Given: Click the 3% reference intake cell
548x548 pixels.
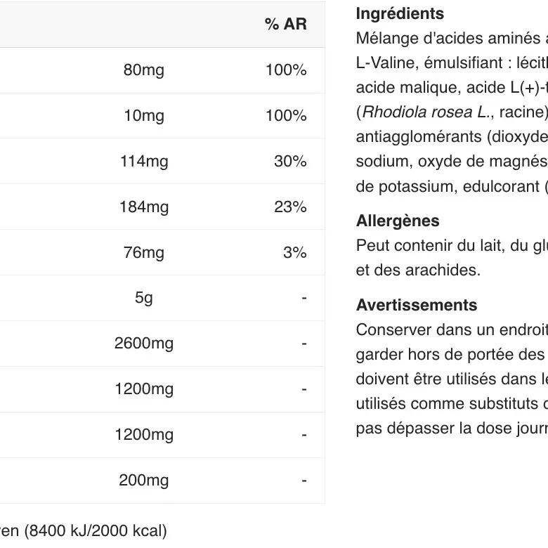Looking at the screenshot, I should 294,253.
